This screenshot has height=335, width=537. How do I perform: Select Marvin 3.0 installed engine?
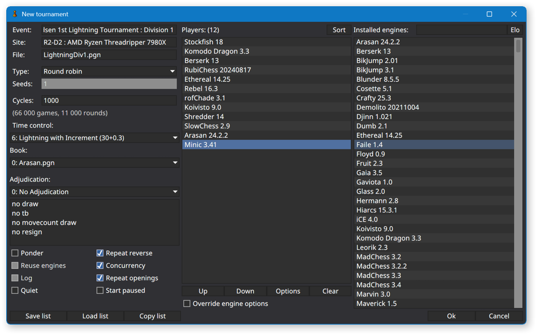pyautogui.click(x=434, y=294)
